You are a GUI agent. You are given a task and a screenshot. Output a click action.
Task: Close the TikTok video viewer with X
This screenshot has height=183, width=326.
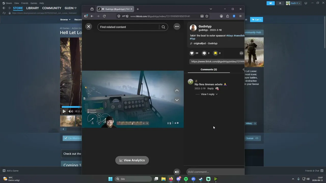point(89,26)
